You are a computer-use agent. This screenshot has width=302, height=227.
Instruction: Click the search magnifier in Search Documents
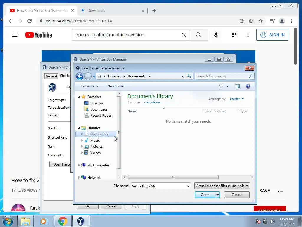(x=251, y=77)
